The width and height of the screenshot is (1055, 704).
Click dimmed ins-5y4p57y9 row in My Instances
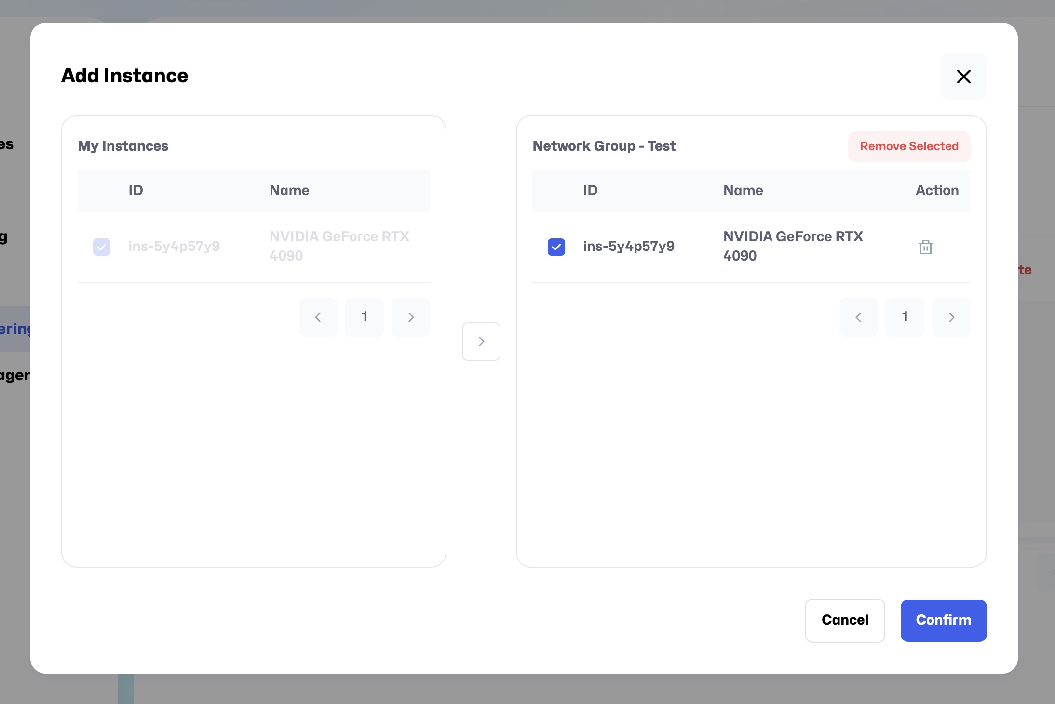[x=174, y=247]
